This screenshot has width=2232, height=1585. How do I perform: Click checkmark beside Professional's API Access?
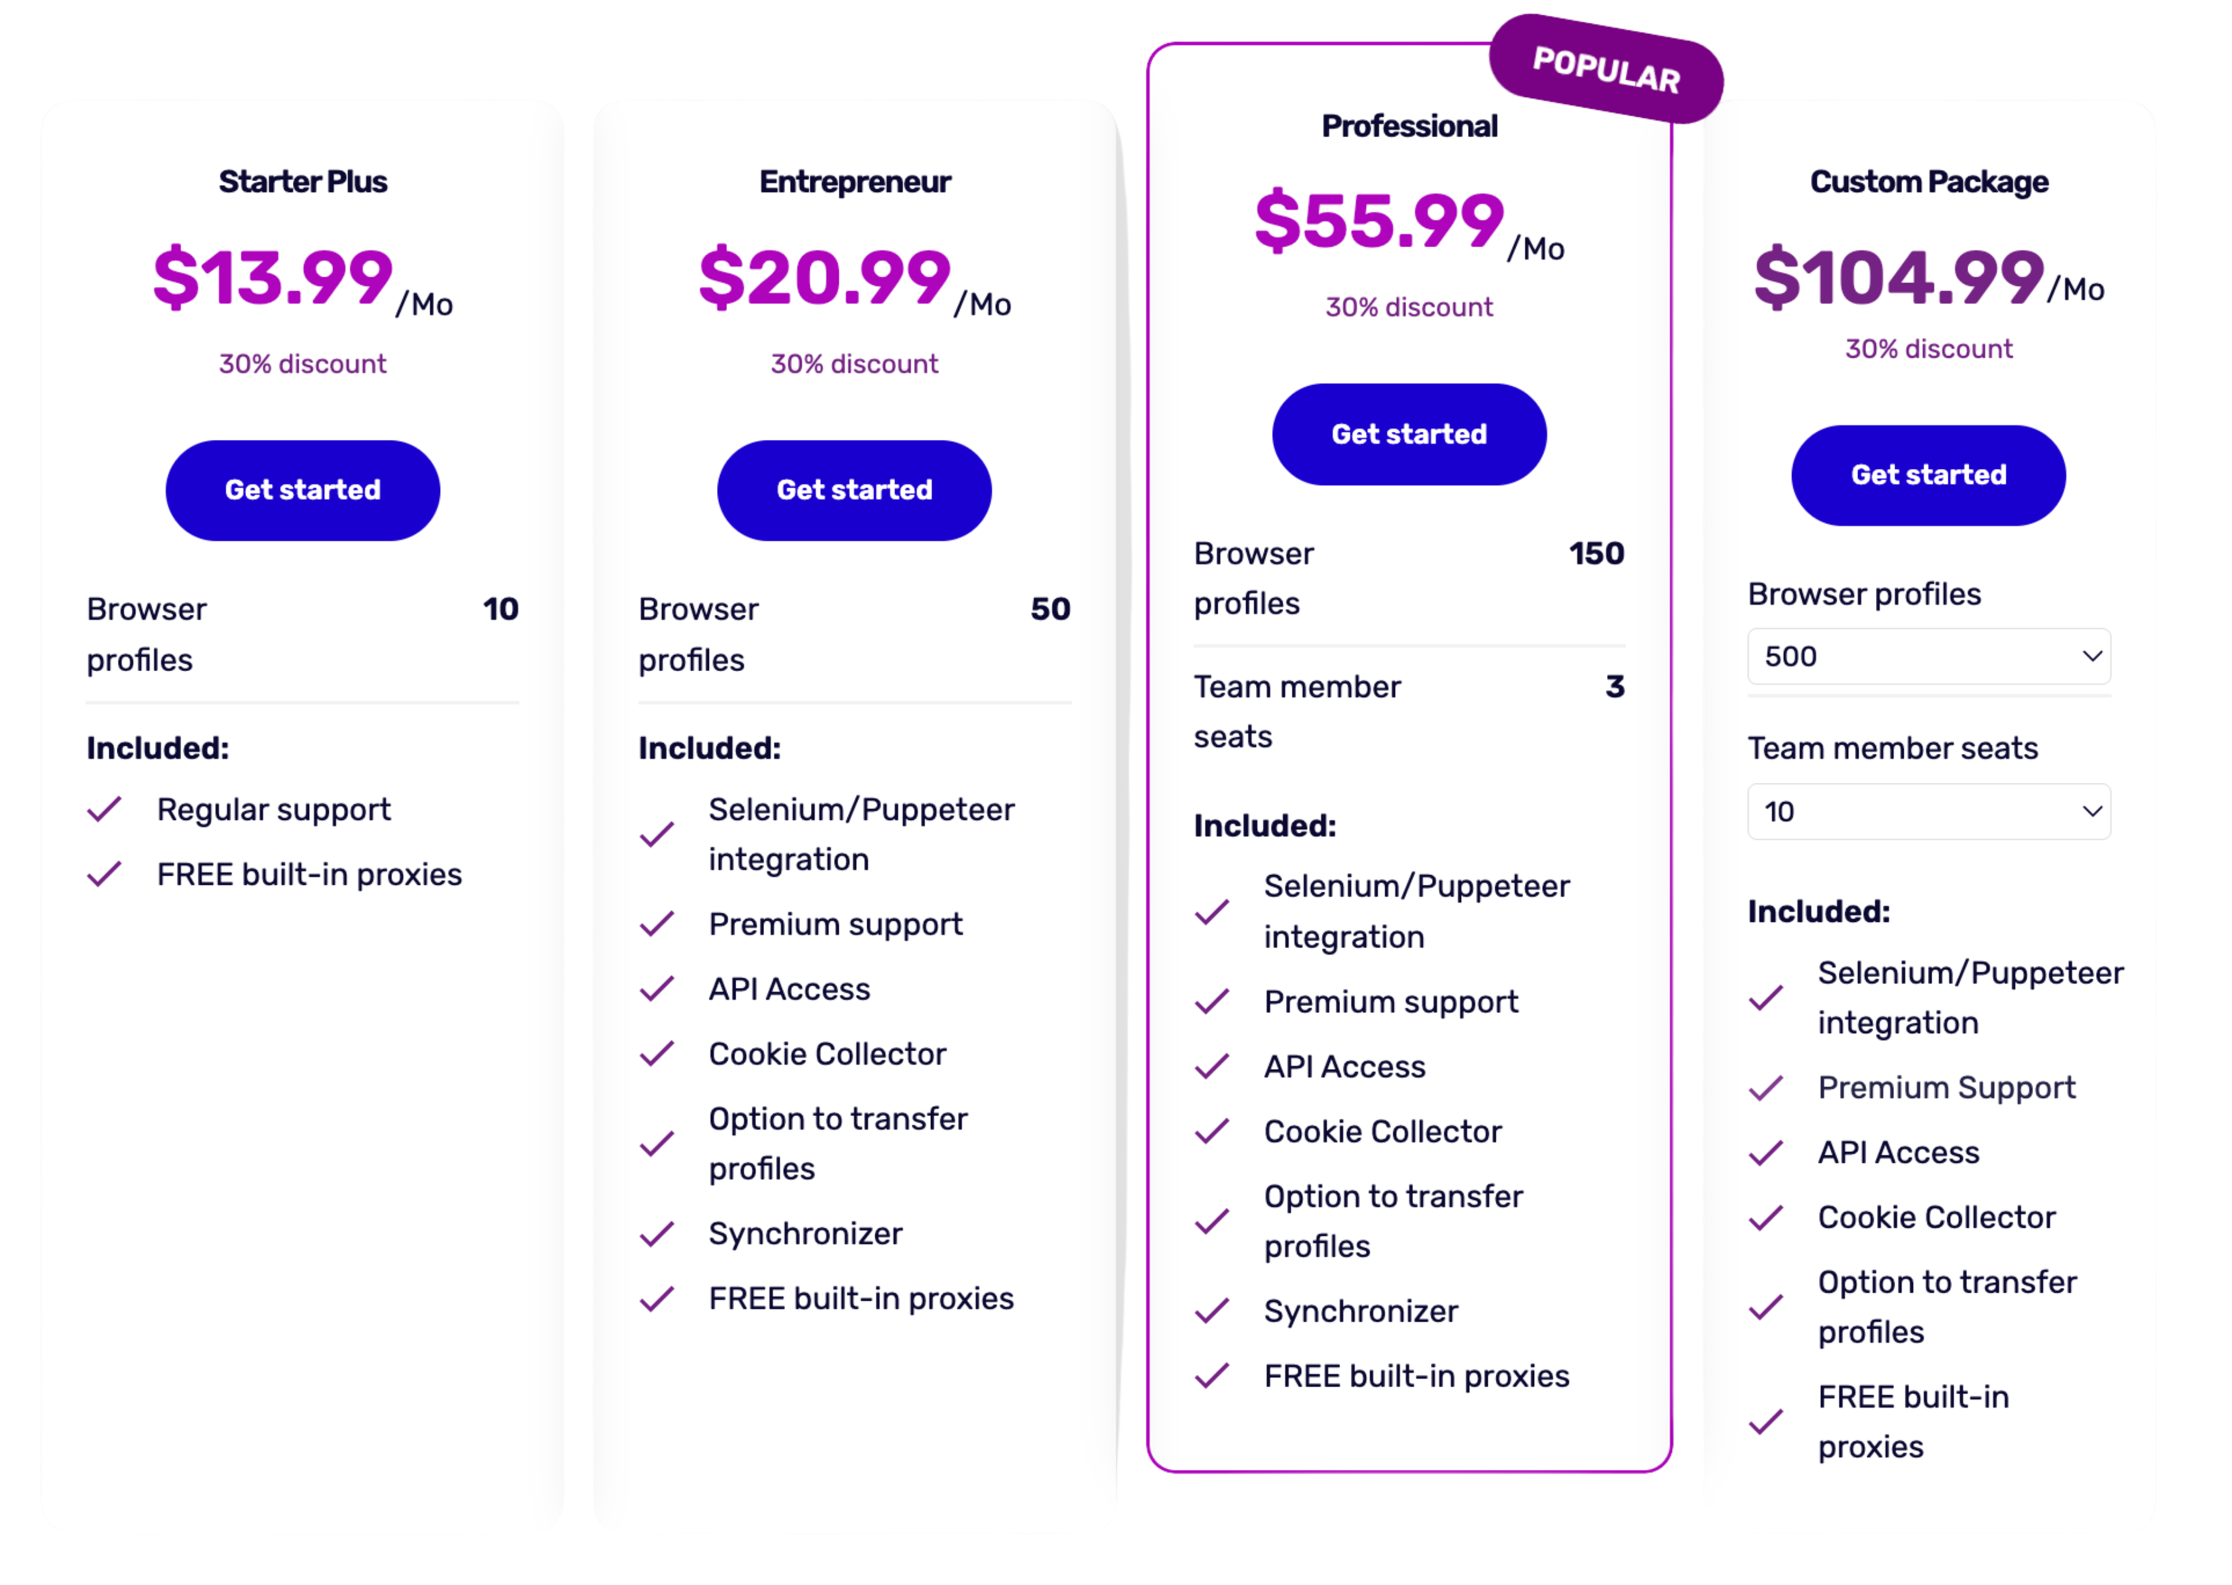click(x=1211, y=1067)
